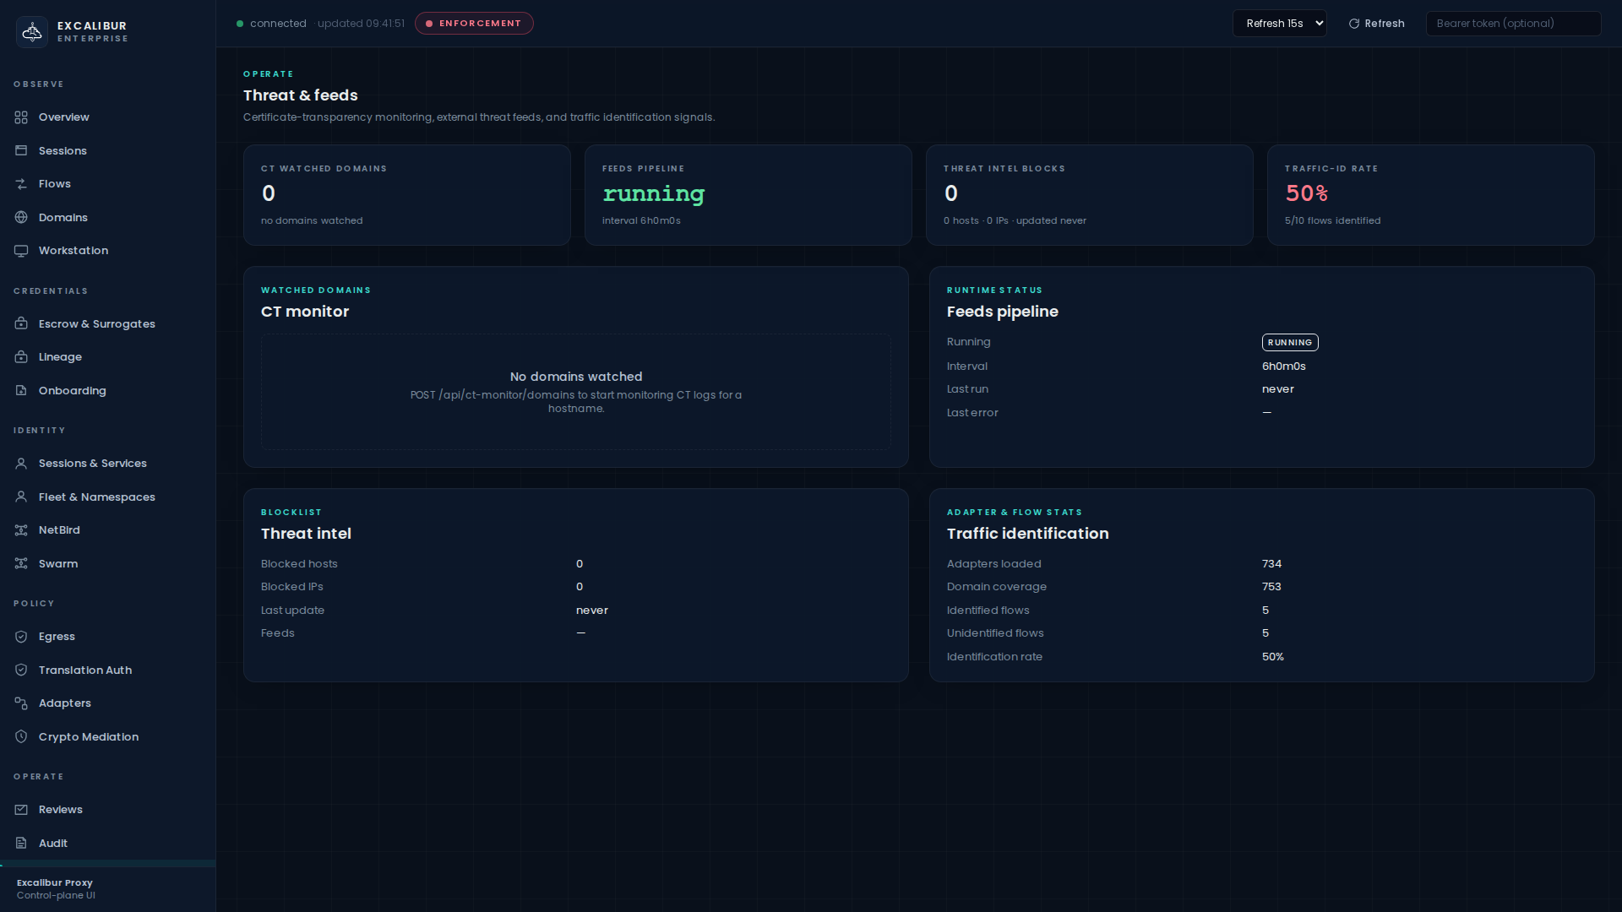
Task: Click the Escrow & Surrogates lock icon
Action: pos(21,324)
